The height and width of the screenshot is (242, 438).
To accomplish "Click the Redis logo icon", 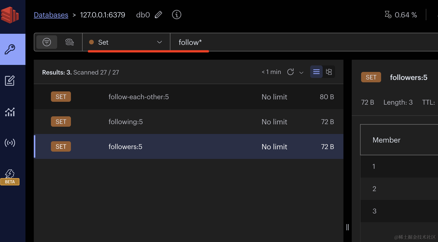I will [10, 15].
